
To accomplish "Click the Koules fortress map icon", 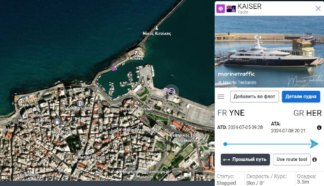I will point(136,53).
